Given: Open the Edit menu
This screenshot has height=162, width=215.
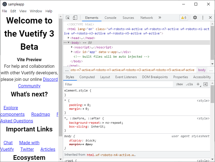Looking at the screenshot, I should 13,11.
